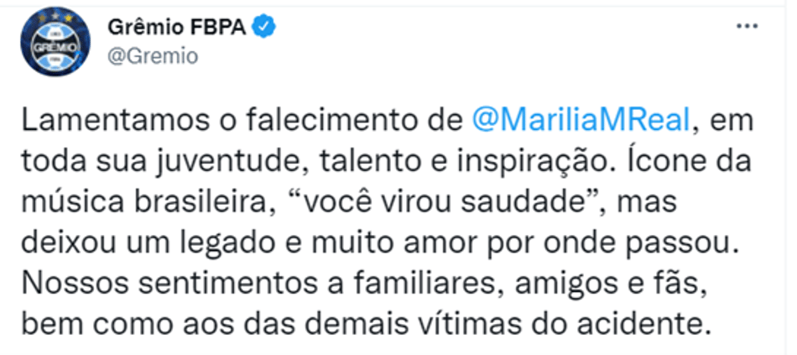Image resolution: width=797 pixels, height=355 pixels.
Task: Click the blue verified checkmark badge
Action: pos(265,27)
